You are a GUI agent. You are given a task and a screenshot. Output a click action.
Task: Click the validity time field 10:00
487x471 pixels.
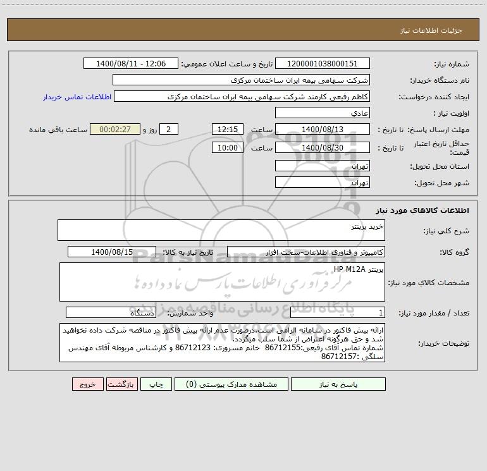(x=227, y=147)
